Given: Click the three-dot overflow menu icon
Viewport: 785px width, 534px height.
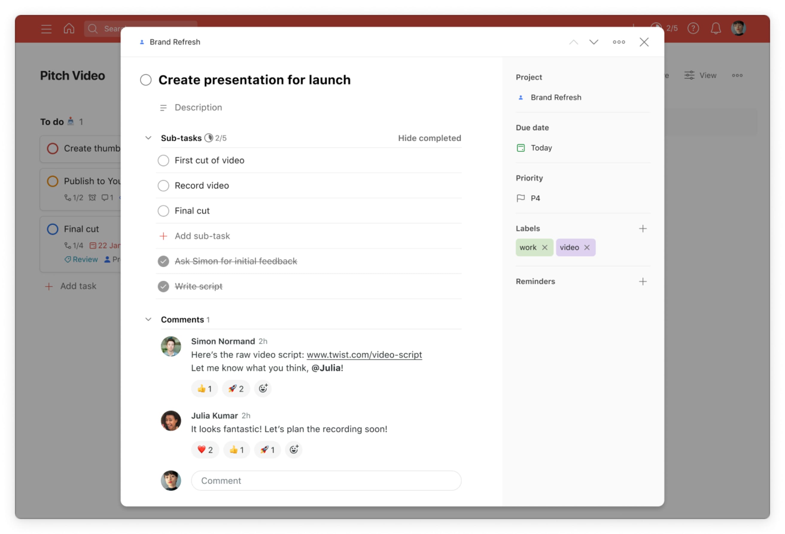Looking at the screenshot, I should point(619,42).
